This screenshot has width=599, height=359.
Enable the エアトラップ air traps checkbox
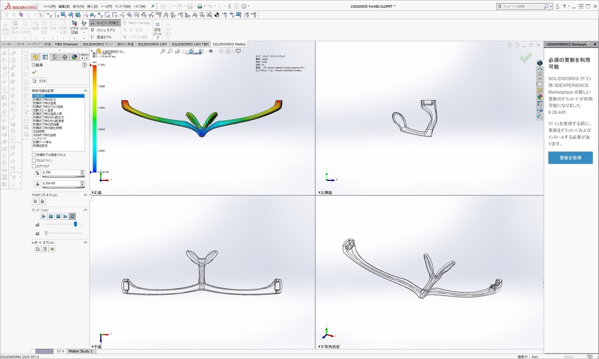pyautogui.click(x=34, y=166)
